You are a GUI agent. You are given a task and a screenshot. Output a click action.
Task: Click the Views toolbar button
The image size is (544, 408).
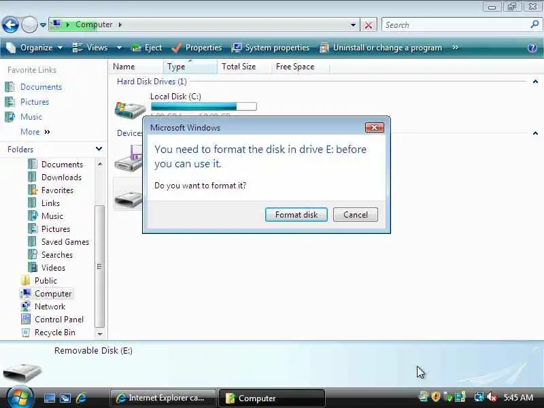click(x=90, y=48)
